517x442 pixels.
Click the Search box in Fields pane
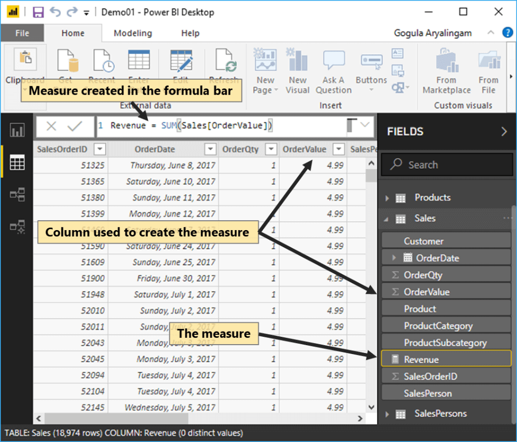446,165
